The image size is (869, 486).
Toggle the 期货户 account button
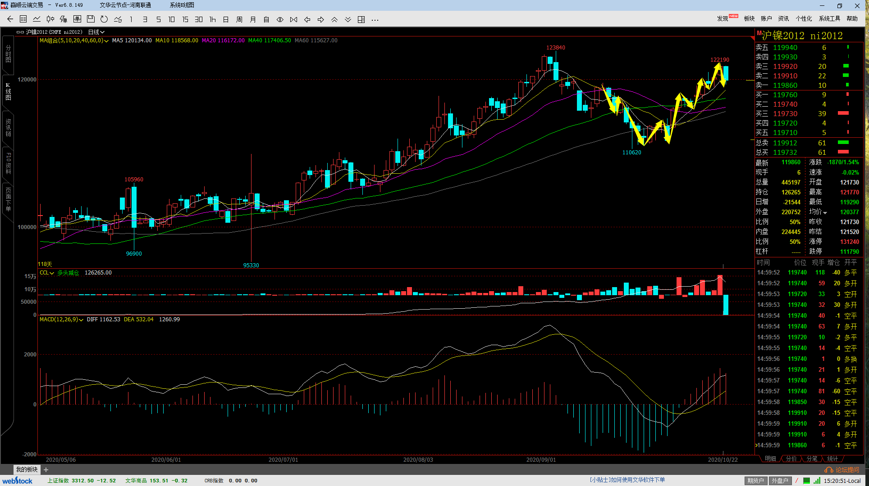755,481
